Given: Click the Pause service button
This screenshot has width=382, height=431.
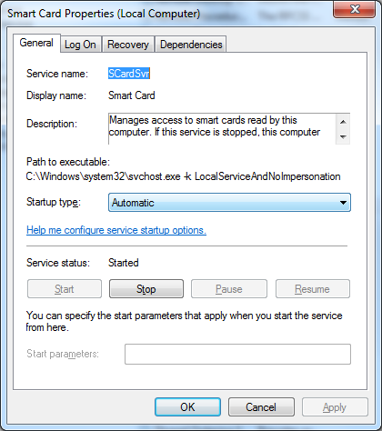Looking at the screenshot, I should [x=229, y=289].
